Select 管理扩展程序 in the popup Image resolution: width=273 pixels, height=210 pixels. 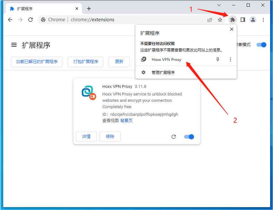pos(163,72)
